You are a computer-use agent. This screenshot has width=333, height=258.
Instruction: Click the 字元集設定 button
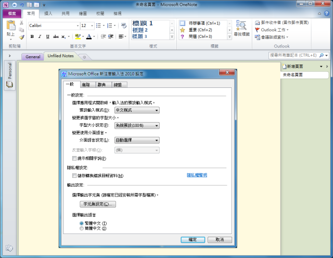coord(98,204)
